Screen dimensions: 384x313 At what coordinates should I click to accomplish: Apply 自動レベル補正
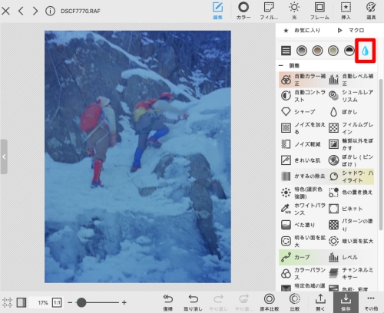click(x=351, y=80)
